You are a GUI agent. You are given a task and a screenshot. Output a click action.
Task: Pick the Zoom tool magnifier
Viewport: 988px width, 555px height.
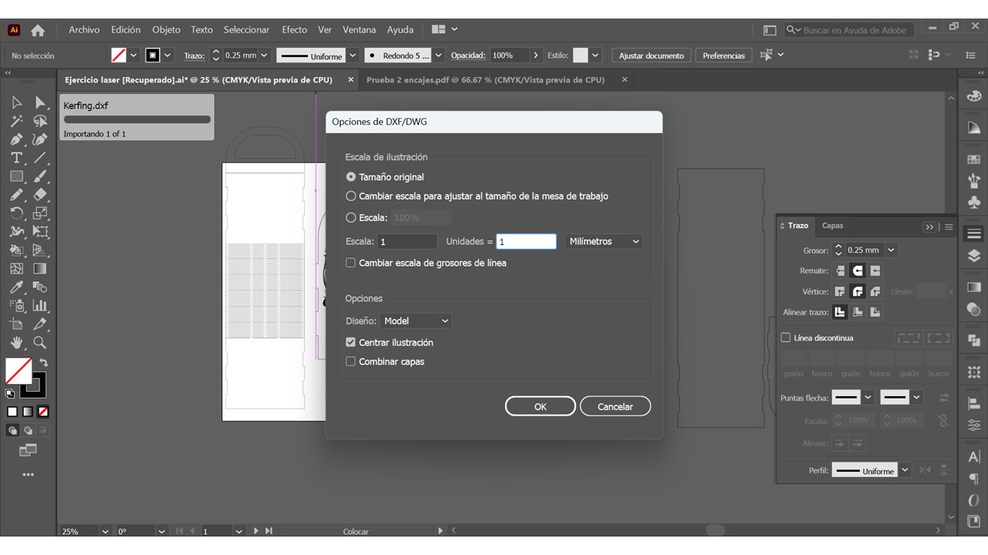[40, 342]
